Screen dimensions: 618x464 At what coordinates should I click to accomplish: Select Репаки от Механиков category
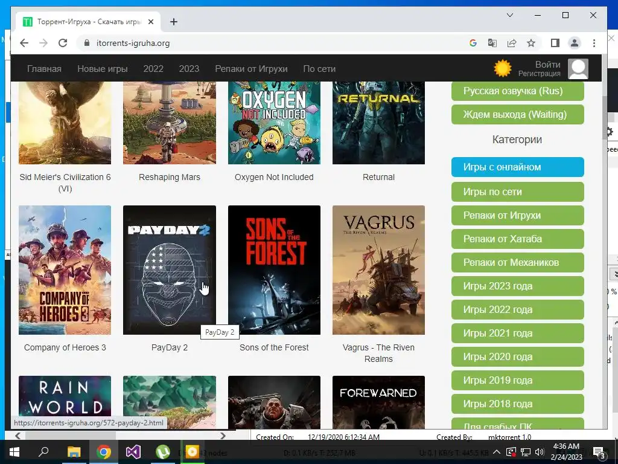(x=517, y=262)
